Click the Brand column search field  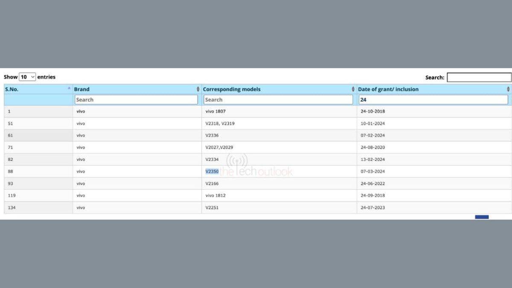(137, 99)
